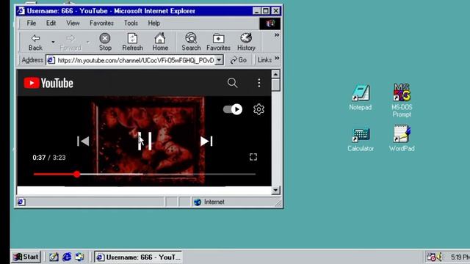Click the Internet zone indicator

(209, 202)
